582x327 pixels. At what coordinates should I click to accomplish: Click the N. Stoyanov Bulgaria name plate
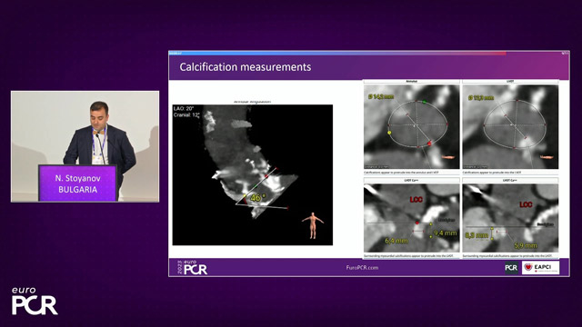[x=77, y=183]
